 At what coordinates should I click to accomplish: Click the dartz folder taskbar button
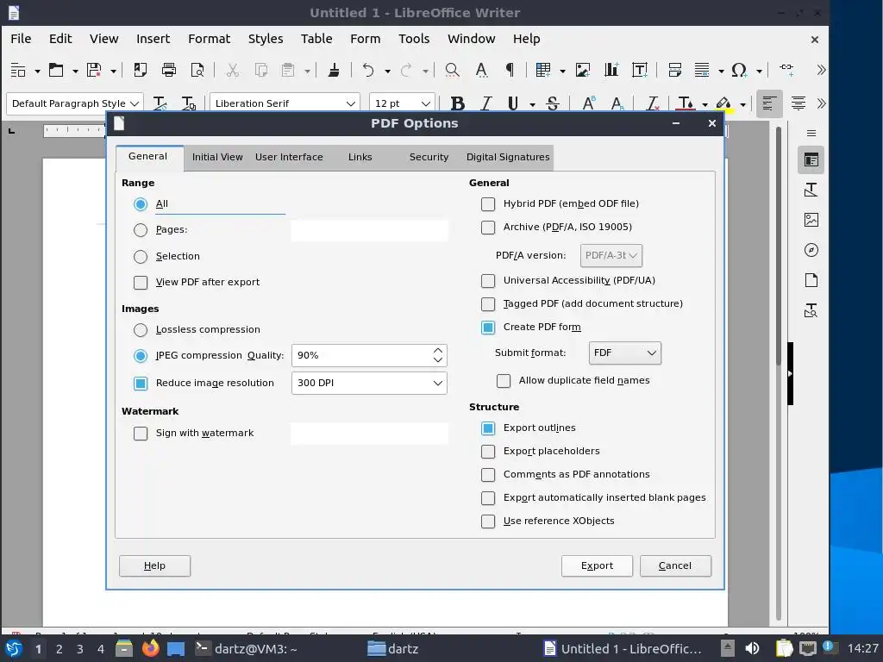pos(393,648)
